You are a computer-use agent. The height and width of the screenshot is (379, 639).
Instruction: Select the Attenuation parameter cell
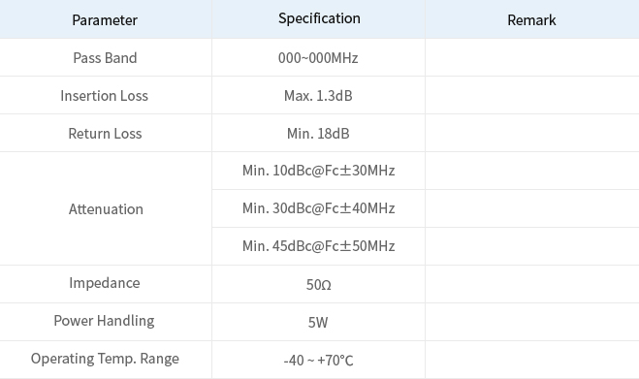pyautogui.click(x=106, y=208)
